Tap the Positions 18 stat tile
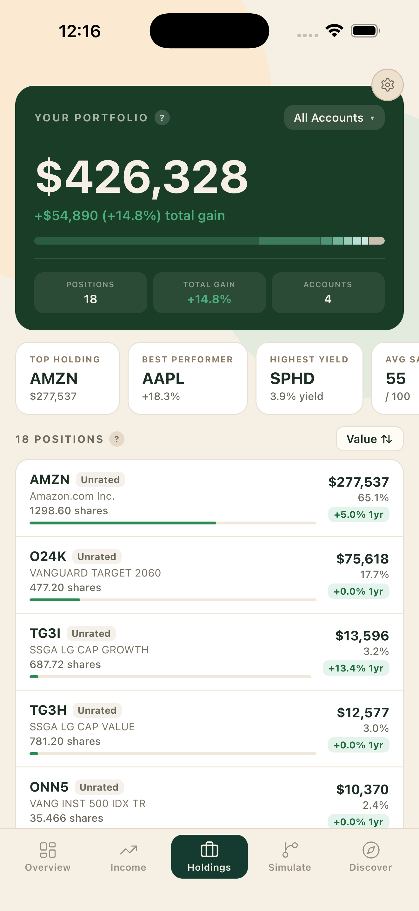Viewport: 419px width, 911px height. 90,293
